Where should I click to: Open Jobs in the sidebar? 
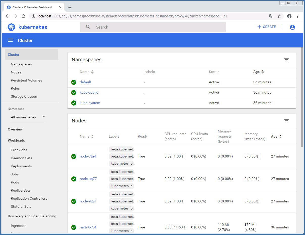coord(15,174)
